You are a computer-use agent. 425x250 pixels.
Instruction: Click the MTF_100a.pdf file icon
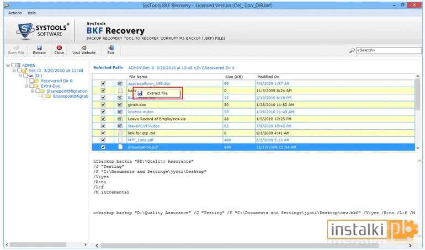(x=120, y=140)
